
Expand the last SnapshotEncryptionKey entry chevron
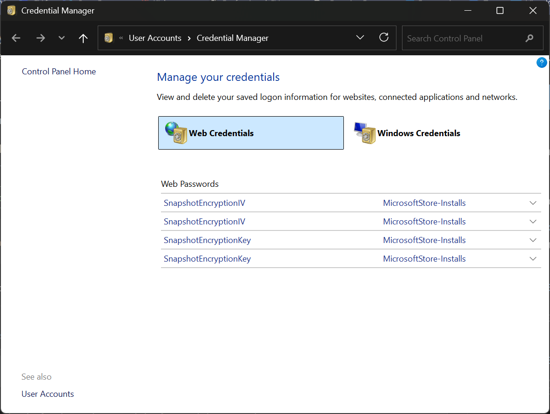[533, 259]
